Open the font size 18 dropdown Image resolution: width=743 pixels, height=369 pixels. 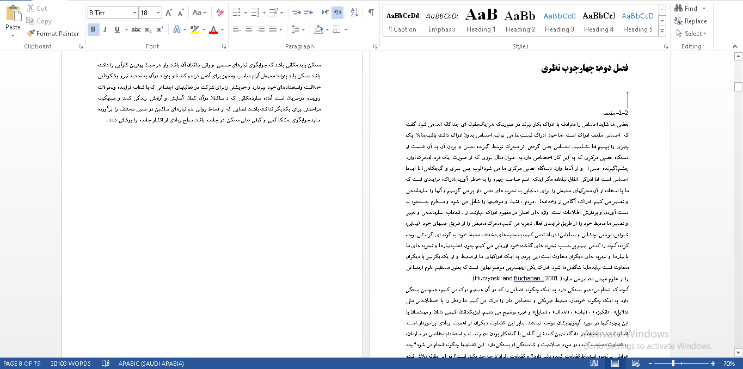[x=158, y=13]
